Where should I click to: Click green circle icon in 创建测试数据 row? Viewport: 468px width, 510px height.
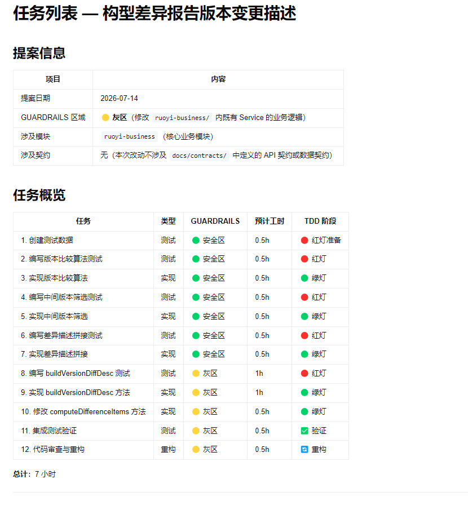(196, 241)
